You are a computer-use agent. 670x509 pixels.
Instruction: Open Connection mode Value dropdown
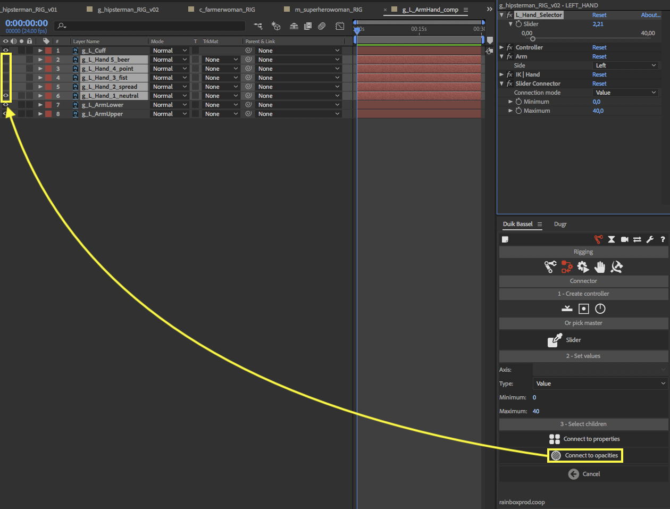pos(625,93)
